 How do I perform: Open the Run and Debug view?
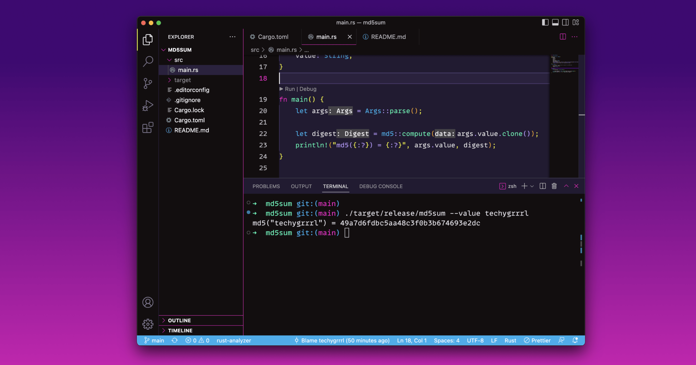pyautogui.click(x=148, y=105)
